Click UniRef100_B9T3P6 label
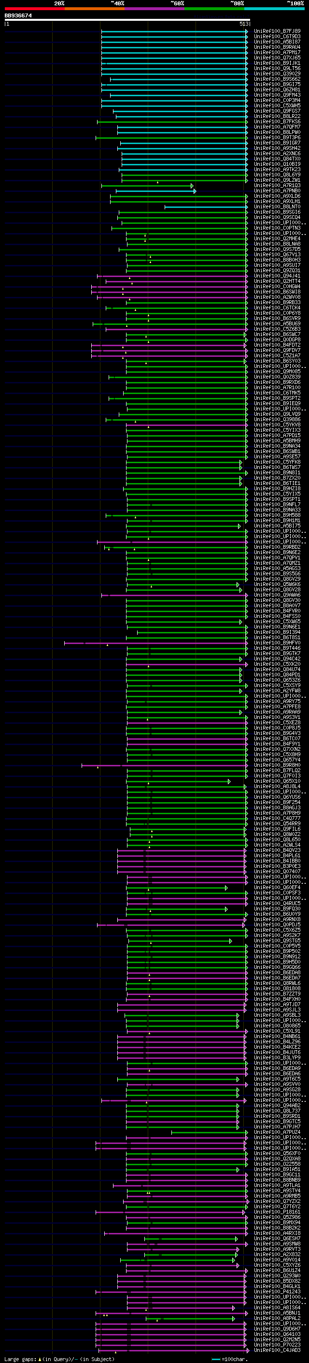The width and height of the screenshot is (309, 1363). (277, 138)
